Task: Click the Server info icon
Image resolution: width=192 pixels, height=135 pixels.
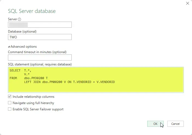Action: click(20, 19)
